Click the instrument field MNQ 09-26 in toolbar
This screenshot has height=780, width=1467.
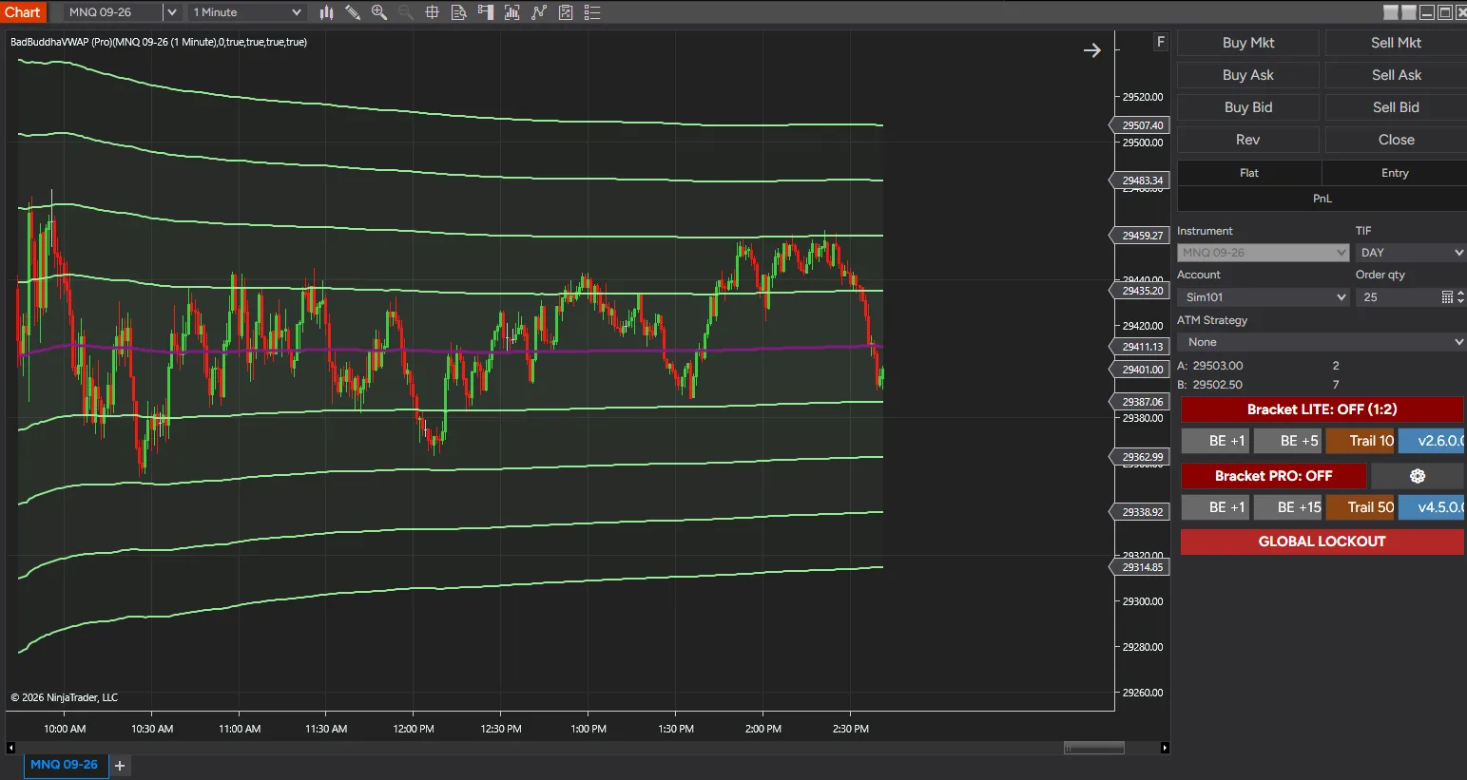click(112, 12)
